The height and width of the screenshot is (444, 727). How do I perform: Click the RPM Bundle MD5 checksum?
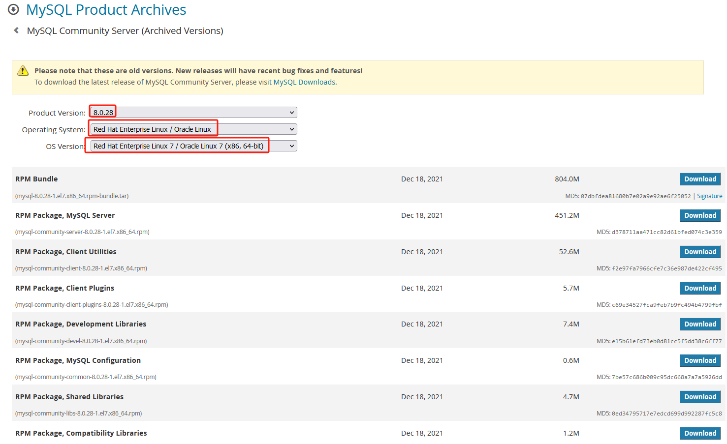point(635,196)
